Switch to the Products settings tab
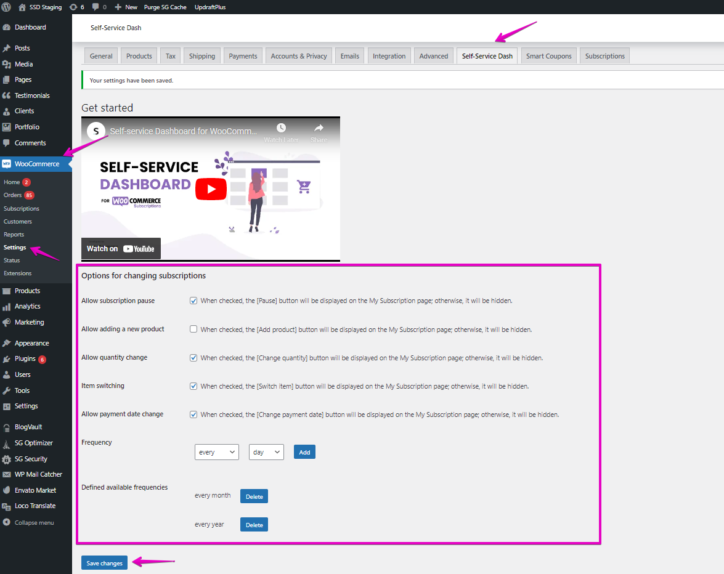Viewport: 724px width, 574px height. click(x=139, y=56)
